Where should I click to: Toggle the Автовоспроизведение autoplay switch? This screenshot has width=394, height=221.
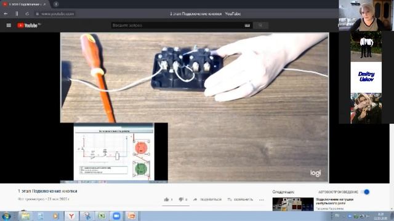[x=366, y=192]
